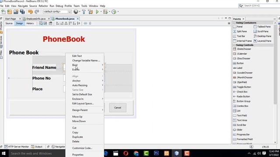The height and width of the screenshot is (157, 280).
Task: Select Check Box component in palette
Action: (240, 92)
